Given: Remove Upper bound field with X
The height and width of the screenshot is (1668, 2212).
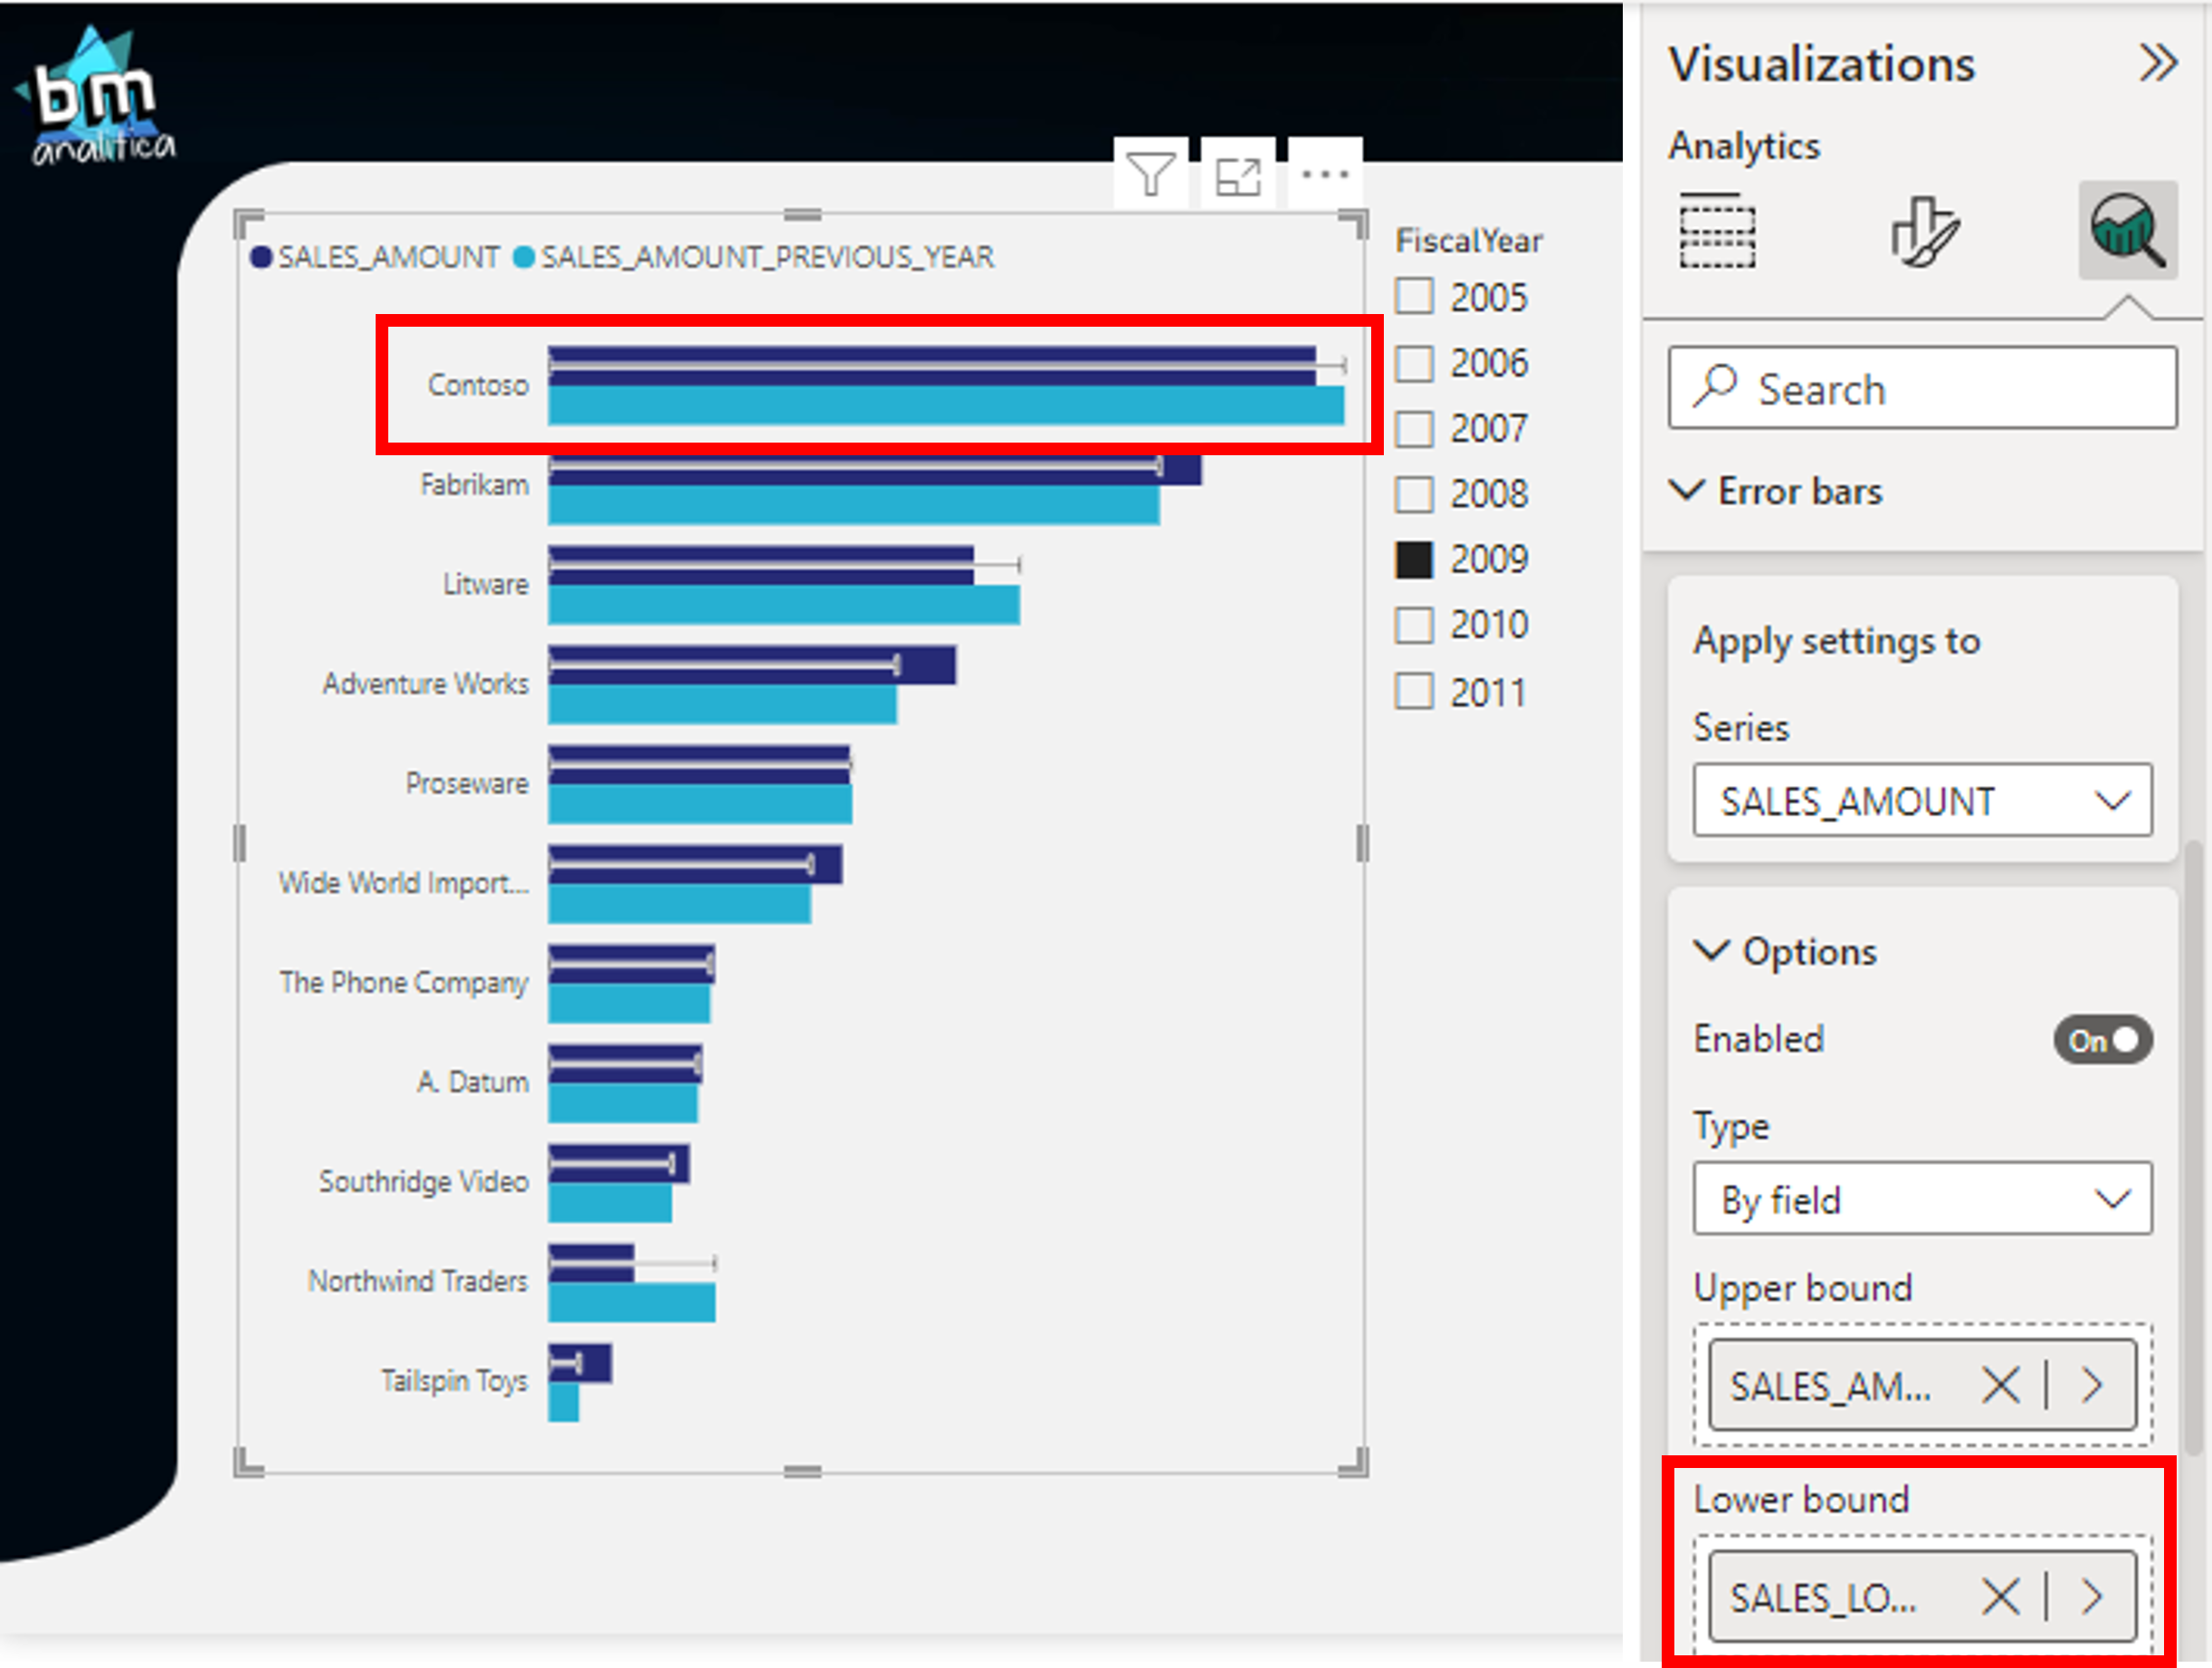Looking at the screenshot, I should click(2000, 1385).
